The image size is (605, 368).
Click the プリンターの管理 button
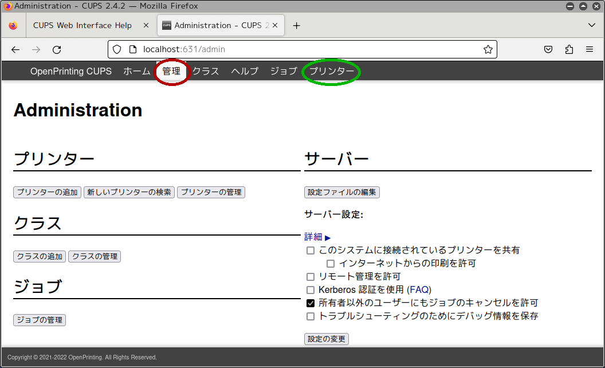211,192
